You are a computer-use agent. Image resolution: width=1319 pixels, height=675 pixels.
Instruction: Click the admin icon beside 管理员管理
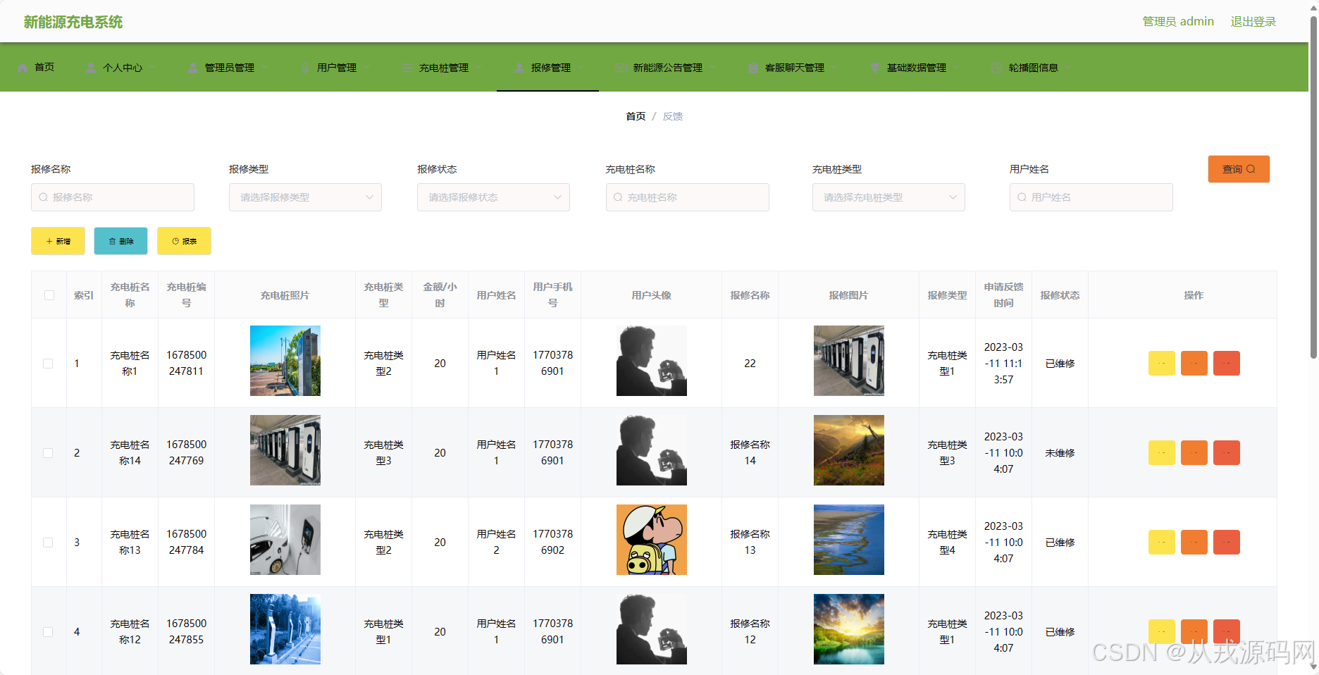tap(193, 68)
